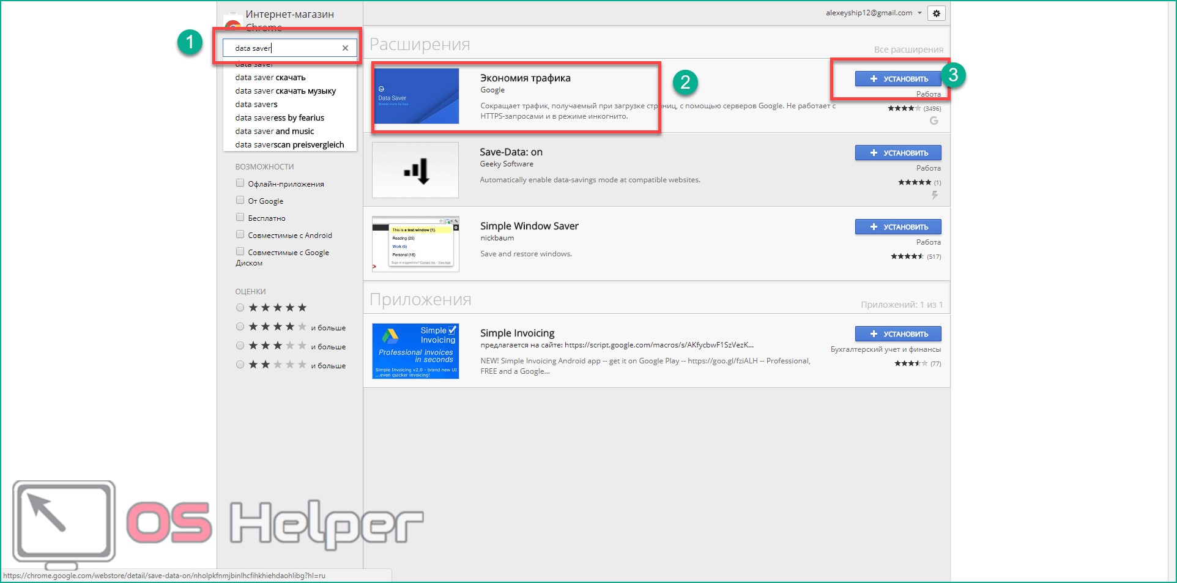
Task: Click the 'nickbaum' developer name
Action: [x=497, y=238]
